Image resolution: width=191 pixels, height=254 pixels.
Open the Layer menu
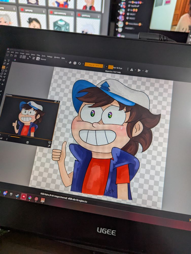(x=28, y=54)
